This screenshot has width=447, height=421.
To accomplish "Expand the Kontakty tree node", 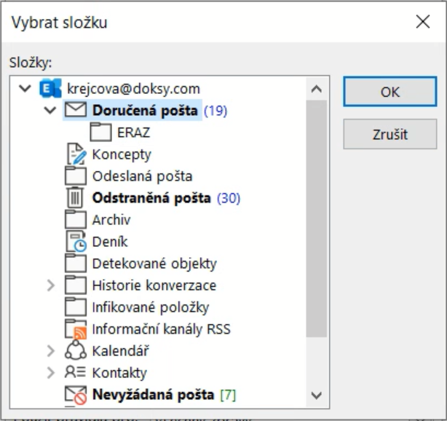I will click(50, 373).
